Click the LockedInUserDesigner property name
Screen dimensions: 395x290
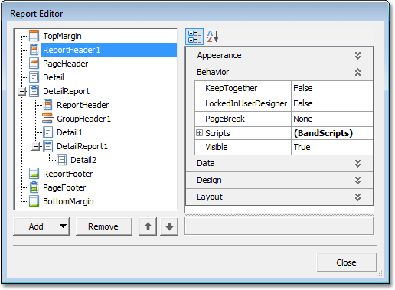pos(246,103)
